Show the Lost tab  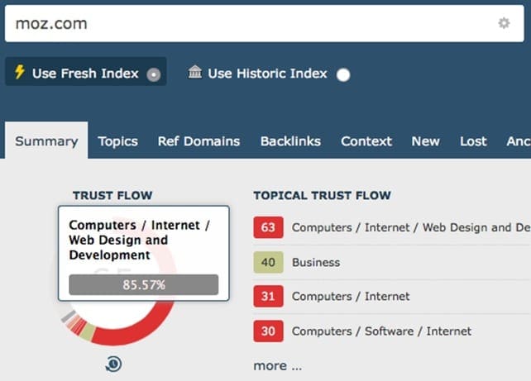(473, 141)
